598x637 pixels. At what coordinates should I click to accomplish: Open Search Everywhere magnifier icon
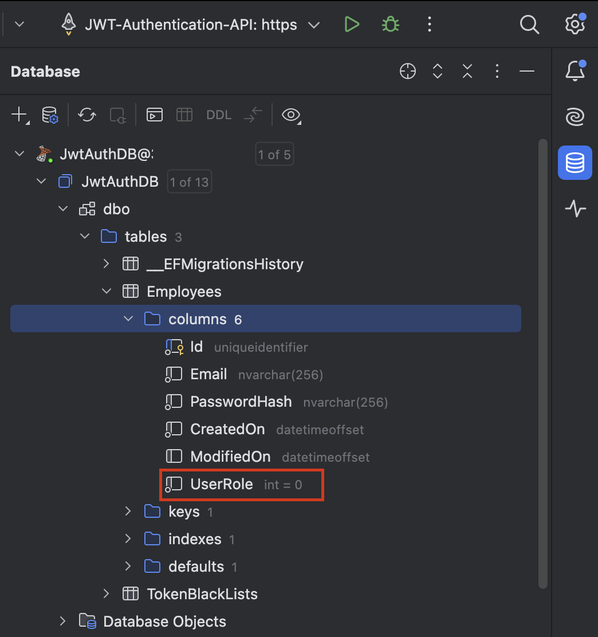tap(529, 25)
